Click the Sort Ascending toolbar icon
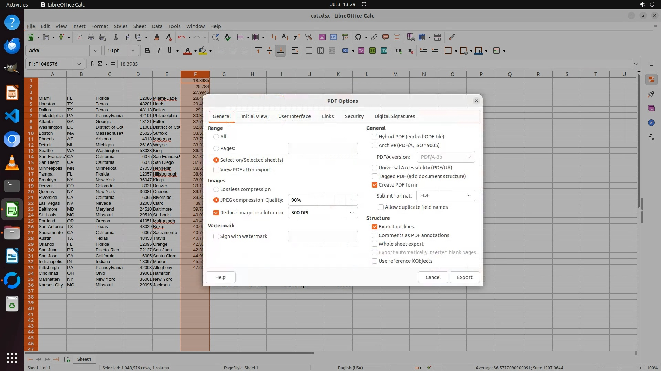The height and width of the screenshot is (371, 661). [x=285, y=37]
